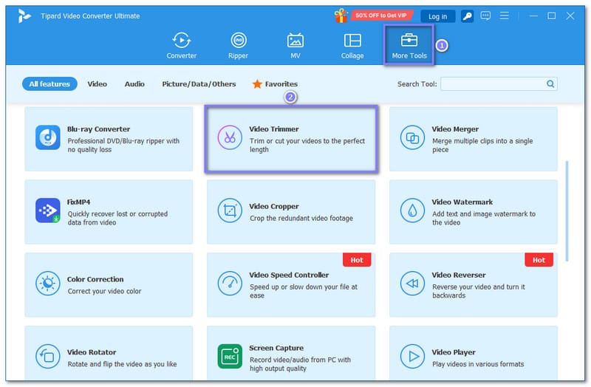The height and width of the screenshot is (387, 591).
Task: Click the key register icon
Action: [x=467, y=16]
